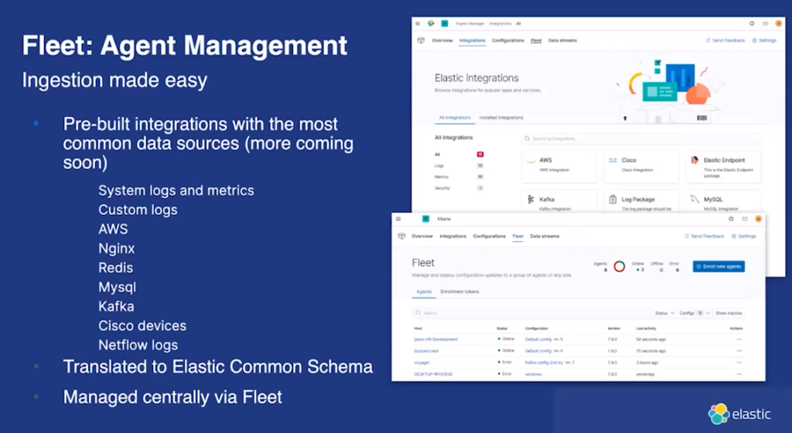The width and height of the screenshot is (792, 433).
Task: Click Search for integrations input field
Action: pyautogui.click(x=641, y=138)
